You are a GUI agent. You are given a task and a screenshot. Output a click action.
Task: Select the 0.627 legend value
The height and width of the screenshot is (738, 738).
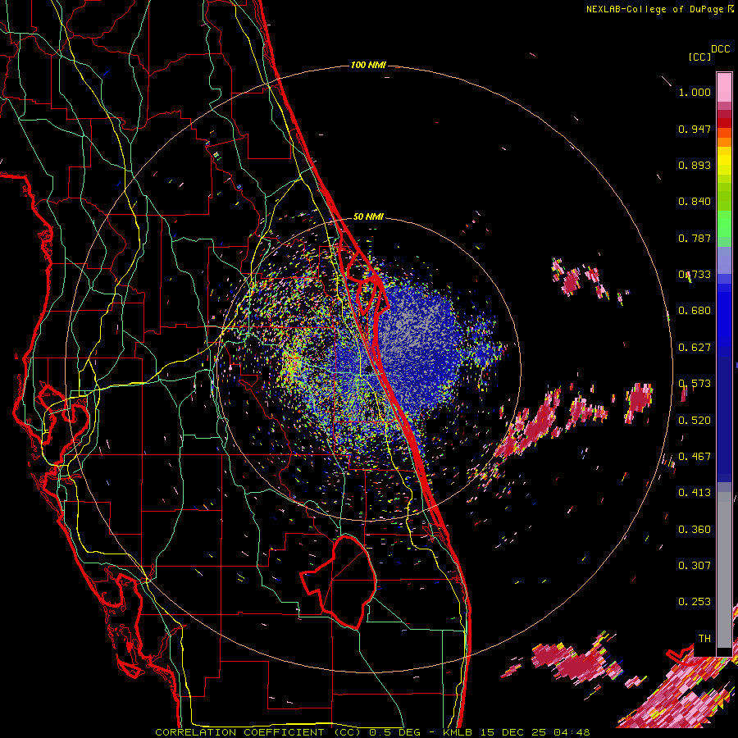[x=695, y=348]
